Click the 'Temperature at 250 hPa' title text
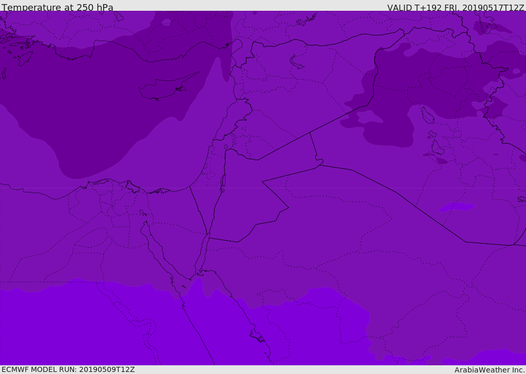Viewport: 526px width, 374px height. (x=58, y=7)
